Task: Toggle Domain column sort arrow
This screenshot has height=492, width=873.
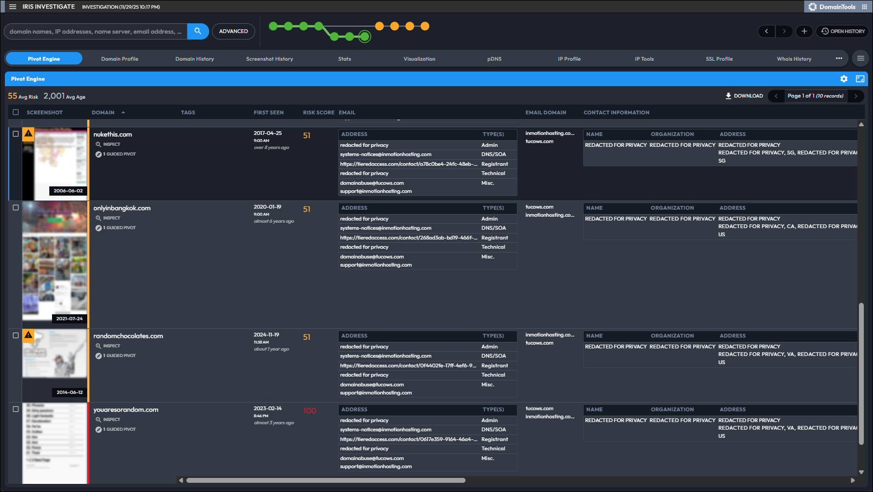Action: [123, 112]
